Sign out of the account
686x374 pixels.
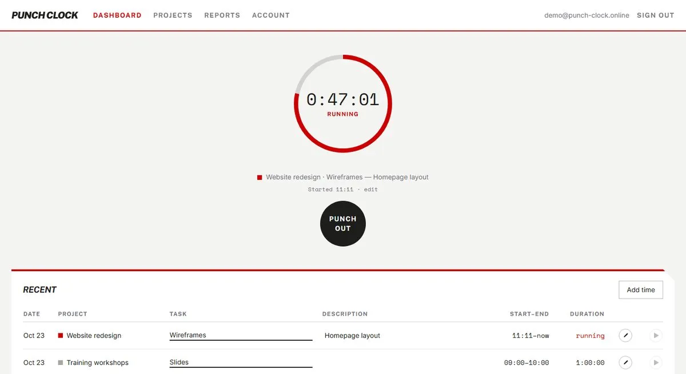tap(656, 15)
